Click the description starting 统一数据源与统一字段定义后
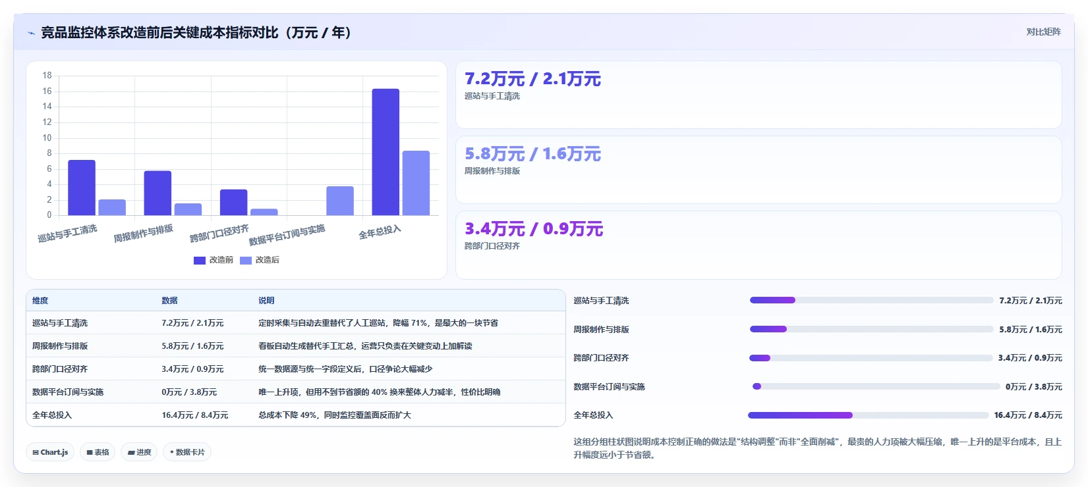The width and height of the screenshot is (1088, 487). point(345,369)
